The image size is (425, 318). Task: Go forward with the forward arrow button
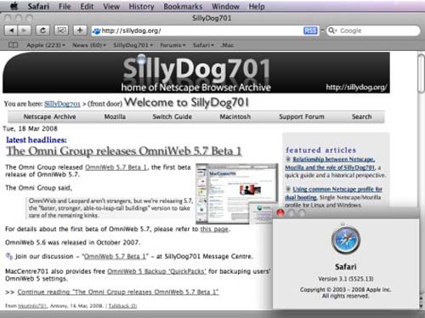pyautogui.click(x=25, y=31)
